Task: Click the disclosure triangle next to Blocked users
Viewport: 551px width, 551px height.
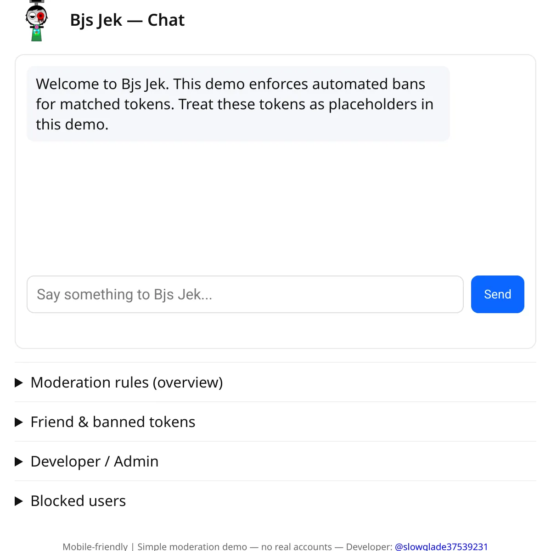Action: tap(19, 501)
